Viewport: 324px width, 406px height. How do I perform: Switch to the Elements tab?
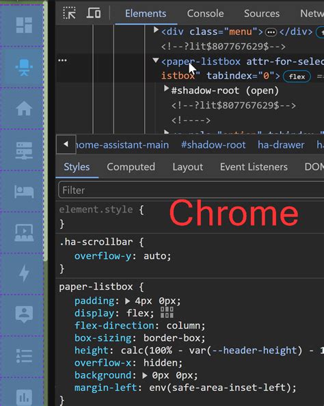[146, 14]
